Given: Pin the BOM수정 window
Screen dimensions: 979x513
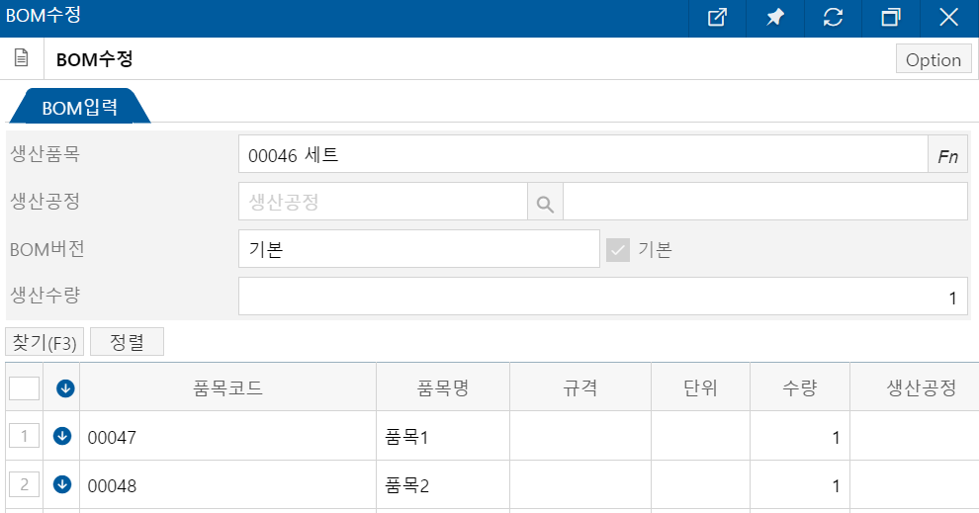Looking at the screenshot, I should (x=775, y=18).
